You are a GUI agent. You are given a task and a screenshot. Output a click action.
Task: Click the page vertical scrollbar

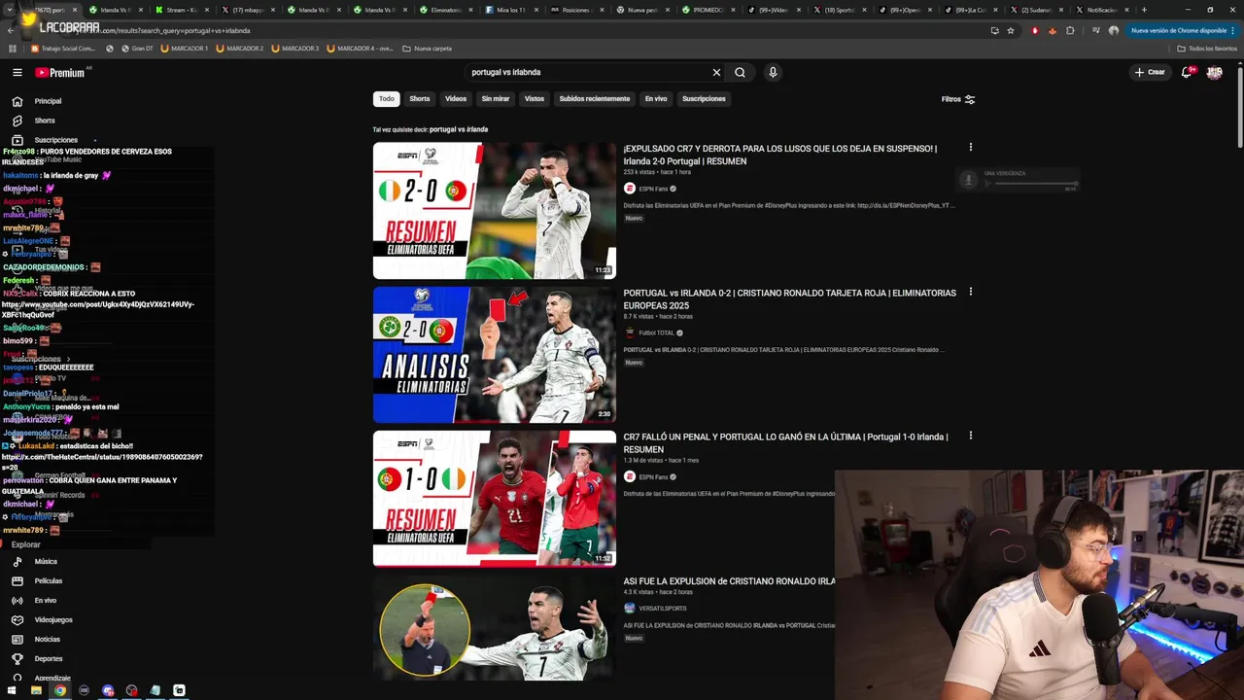[x=1239, y=107]
